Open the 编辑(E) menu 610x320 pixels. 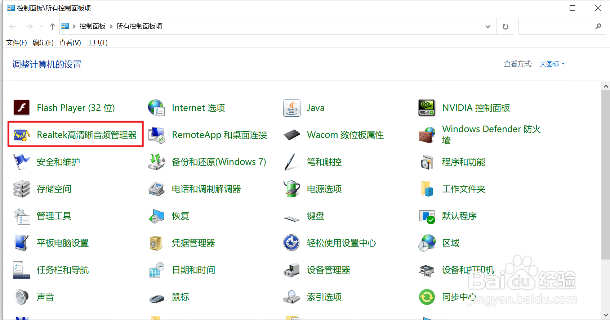(x=43, y=43)
